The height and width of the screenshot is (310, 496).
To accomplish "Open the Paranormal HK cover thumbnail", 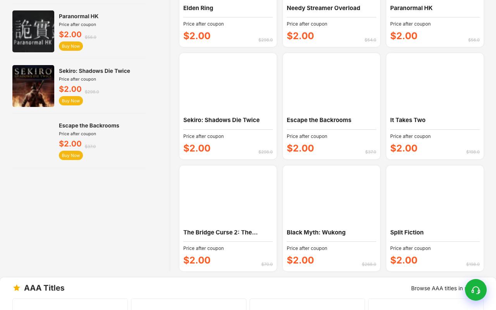I will pos(33,31).
